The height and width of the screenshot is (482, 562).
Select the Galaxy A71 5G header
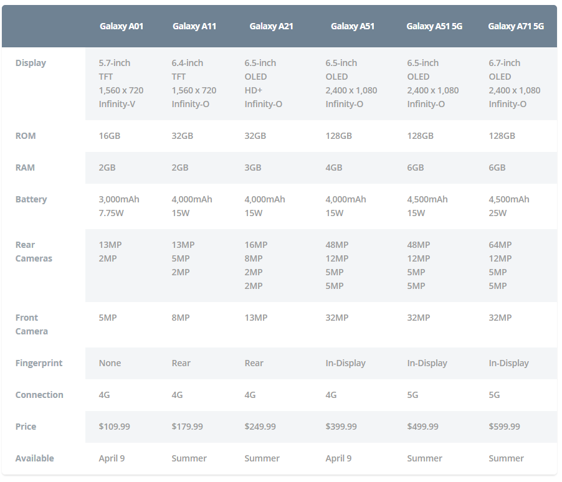tap(516, 26)
